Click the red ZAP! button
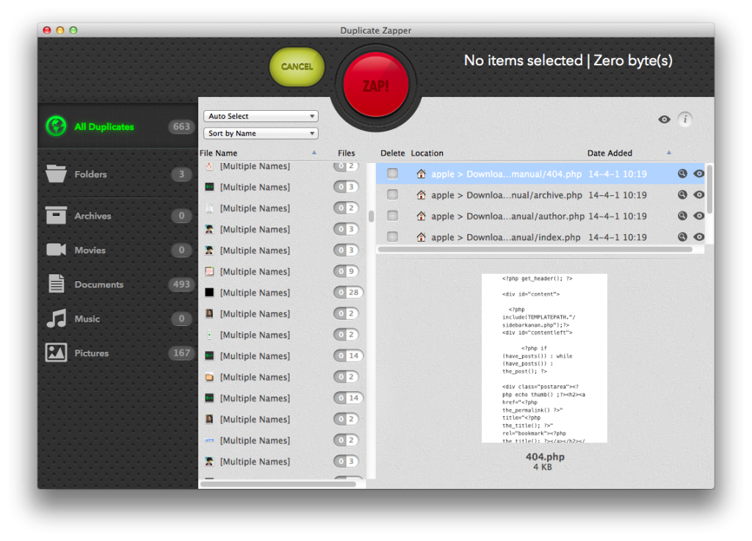The height and width of the screenshot is (541, 752). pos(375,85)
